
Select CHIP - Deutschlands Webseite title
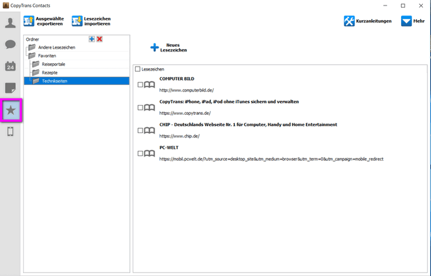tap(248, 125)
